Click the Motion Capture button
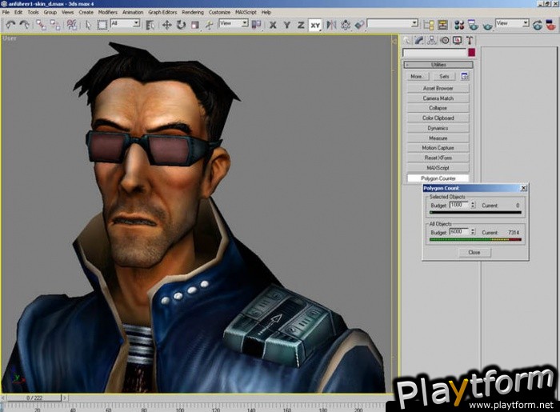560x412 pixels. tap(438, 147)
